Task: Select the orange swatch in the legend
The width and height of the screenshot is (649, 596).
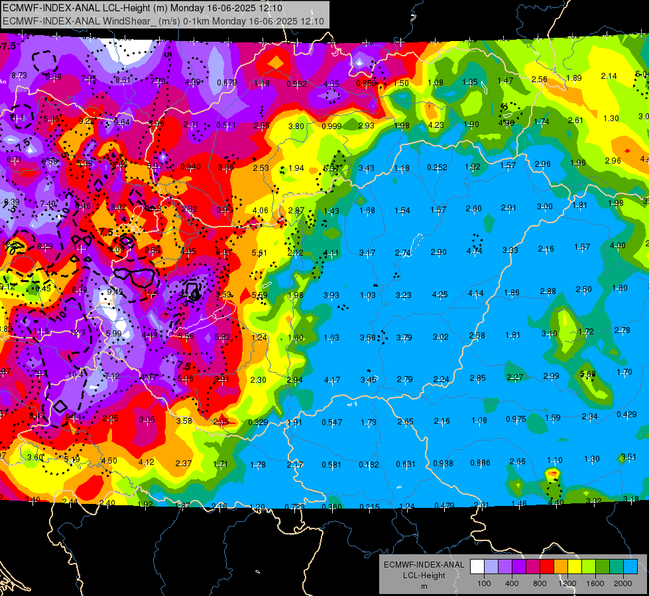Action: pos(561,567)
